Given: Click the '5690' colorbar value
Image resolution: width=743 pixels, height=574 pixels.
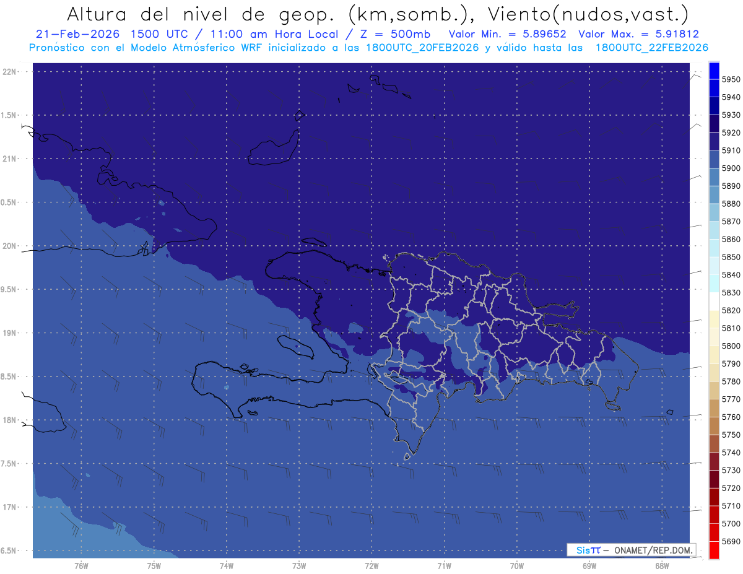Looking at the screenshot, I should pos(731,541).
